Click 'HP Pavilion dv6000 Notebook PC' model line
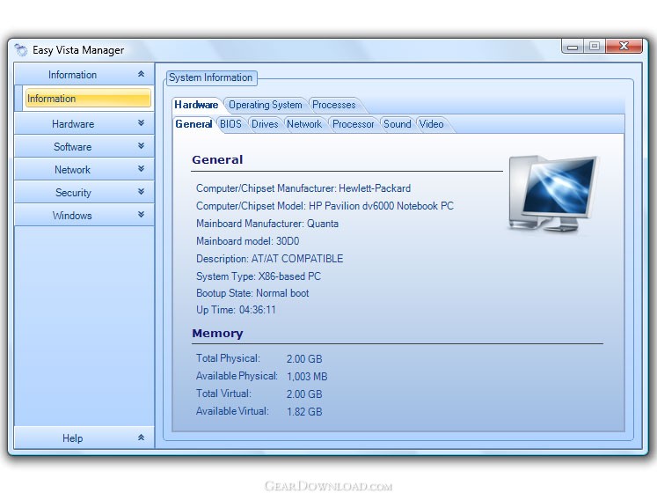The height and width of the screenshot is (493, 657). click(x=325, y=206)
